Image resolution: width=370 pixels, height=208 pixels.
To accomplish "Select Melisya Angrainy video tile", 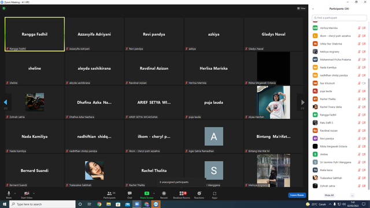I will coord(273,170).
